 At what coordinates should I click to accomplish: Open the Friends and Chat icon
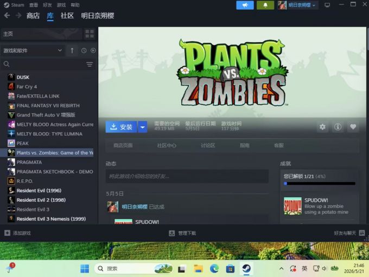[362, 233]
